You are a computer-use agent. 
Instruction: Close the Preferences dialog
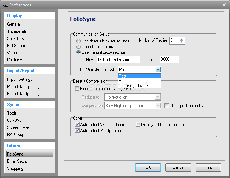click(224, 5)
